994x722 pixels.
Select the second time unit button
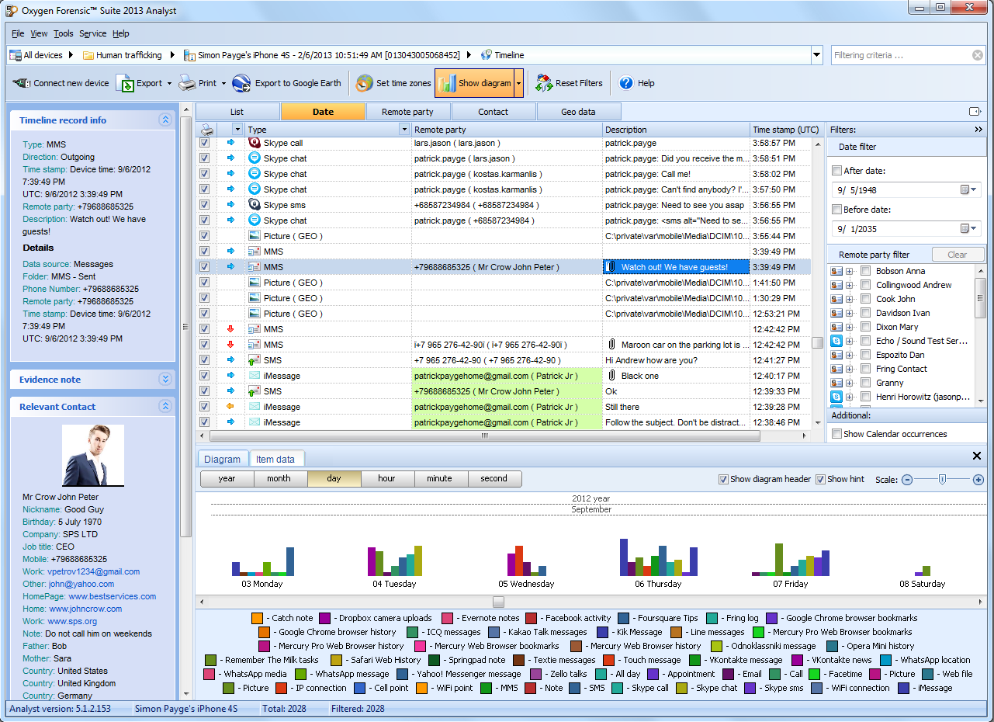click(494, 478)
